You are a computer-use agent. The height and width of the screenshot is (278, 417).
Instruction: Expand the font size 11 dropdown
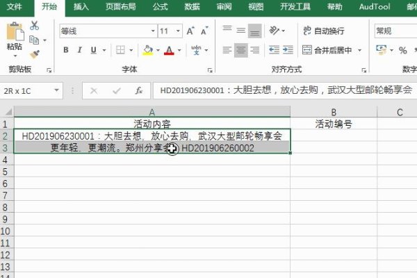point(178,31)
